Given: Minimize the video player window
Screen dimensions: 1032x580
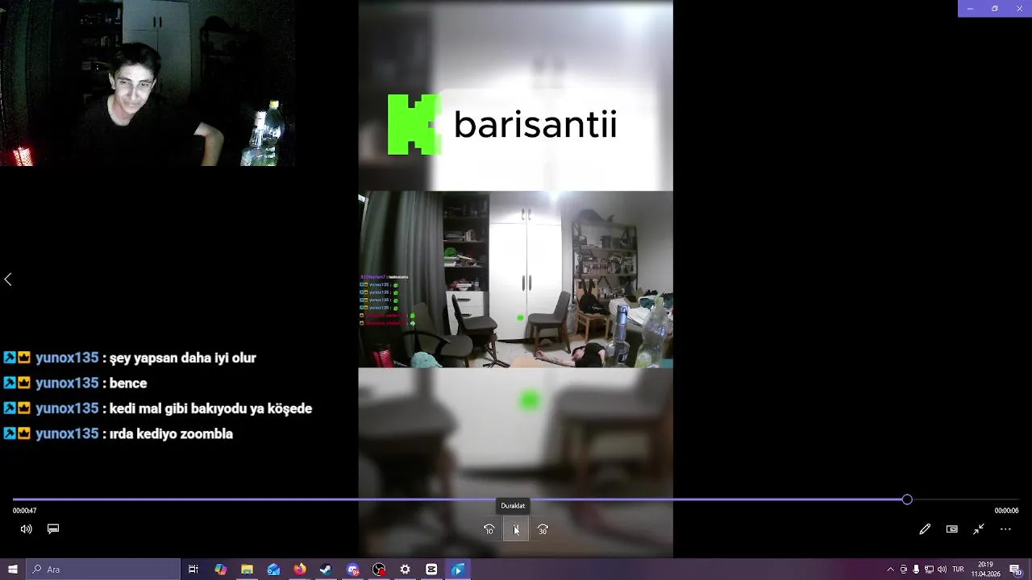Looking at the screenshot, I should 970,8.
